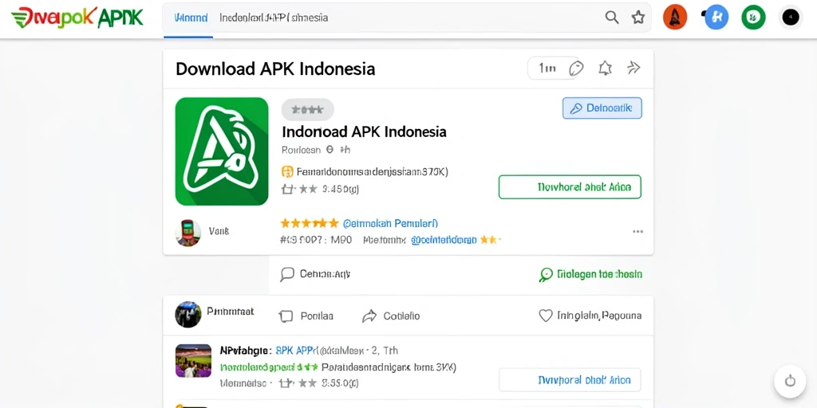Click the green outlined download button
Image resolution: width=817 pixels, height=408 pixels.
(570, 187)
